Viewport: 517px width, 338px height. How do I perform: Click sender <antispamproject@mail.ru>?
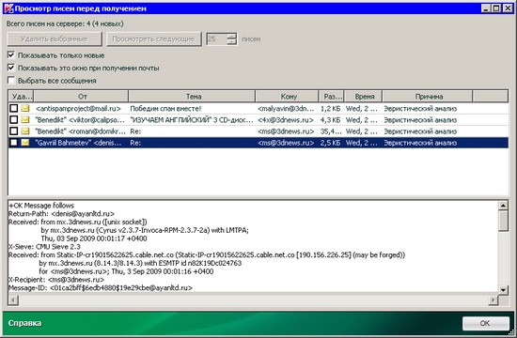(x=78, y=108)
